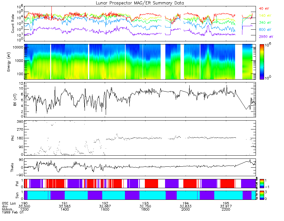Click the GSE Lon tick value '194'
Image resolution: width=284 pixels, height=221 pixels.
(x=186, y=203)
